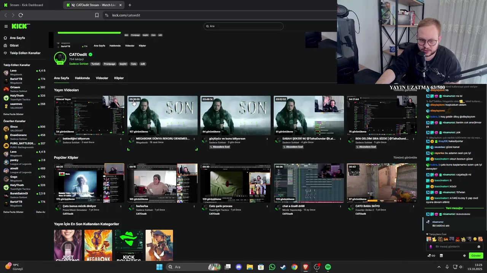
Task: Open SABAH ŞEKERİ video title
Action: (309, 139)
